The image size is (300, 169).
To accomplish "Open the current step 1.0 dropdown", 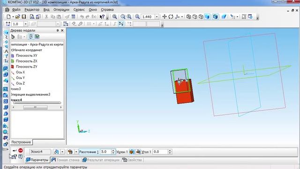I will coord(26,24).
